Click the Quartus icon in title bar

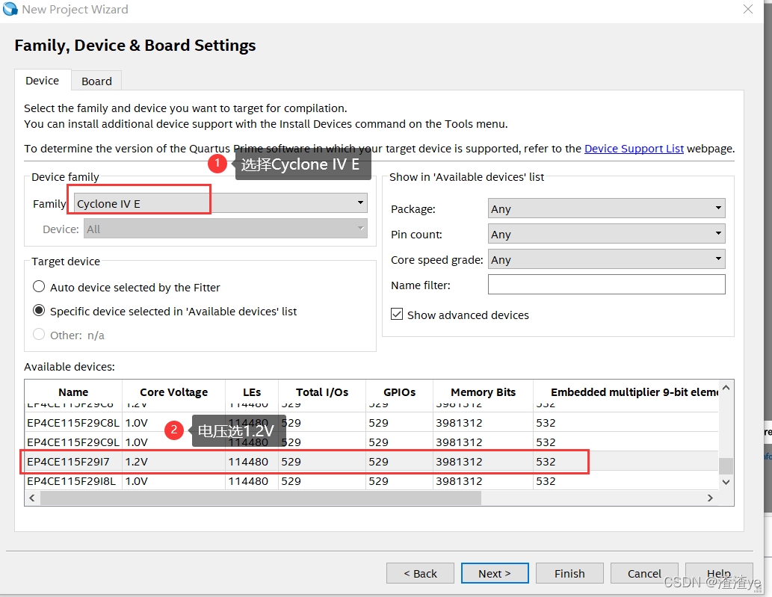(x=10, y=10)
